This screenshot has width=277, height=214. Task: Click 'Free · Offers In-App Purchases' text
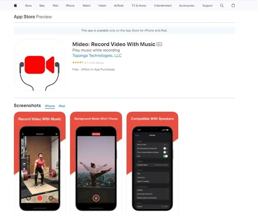pyautogui.click(x=93, y=69)
